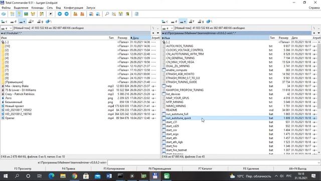Switch left panel to drive c
Image resolution: width=321 pixels, height=181 pixels.
5,21
